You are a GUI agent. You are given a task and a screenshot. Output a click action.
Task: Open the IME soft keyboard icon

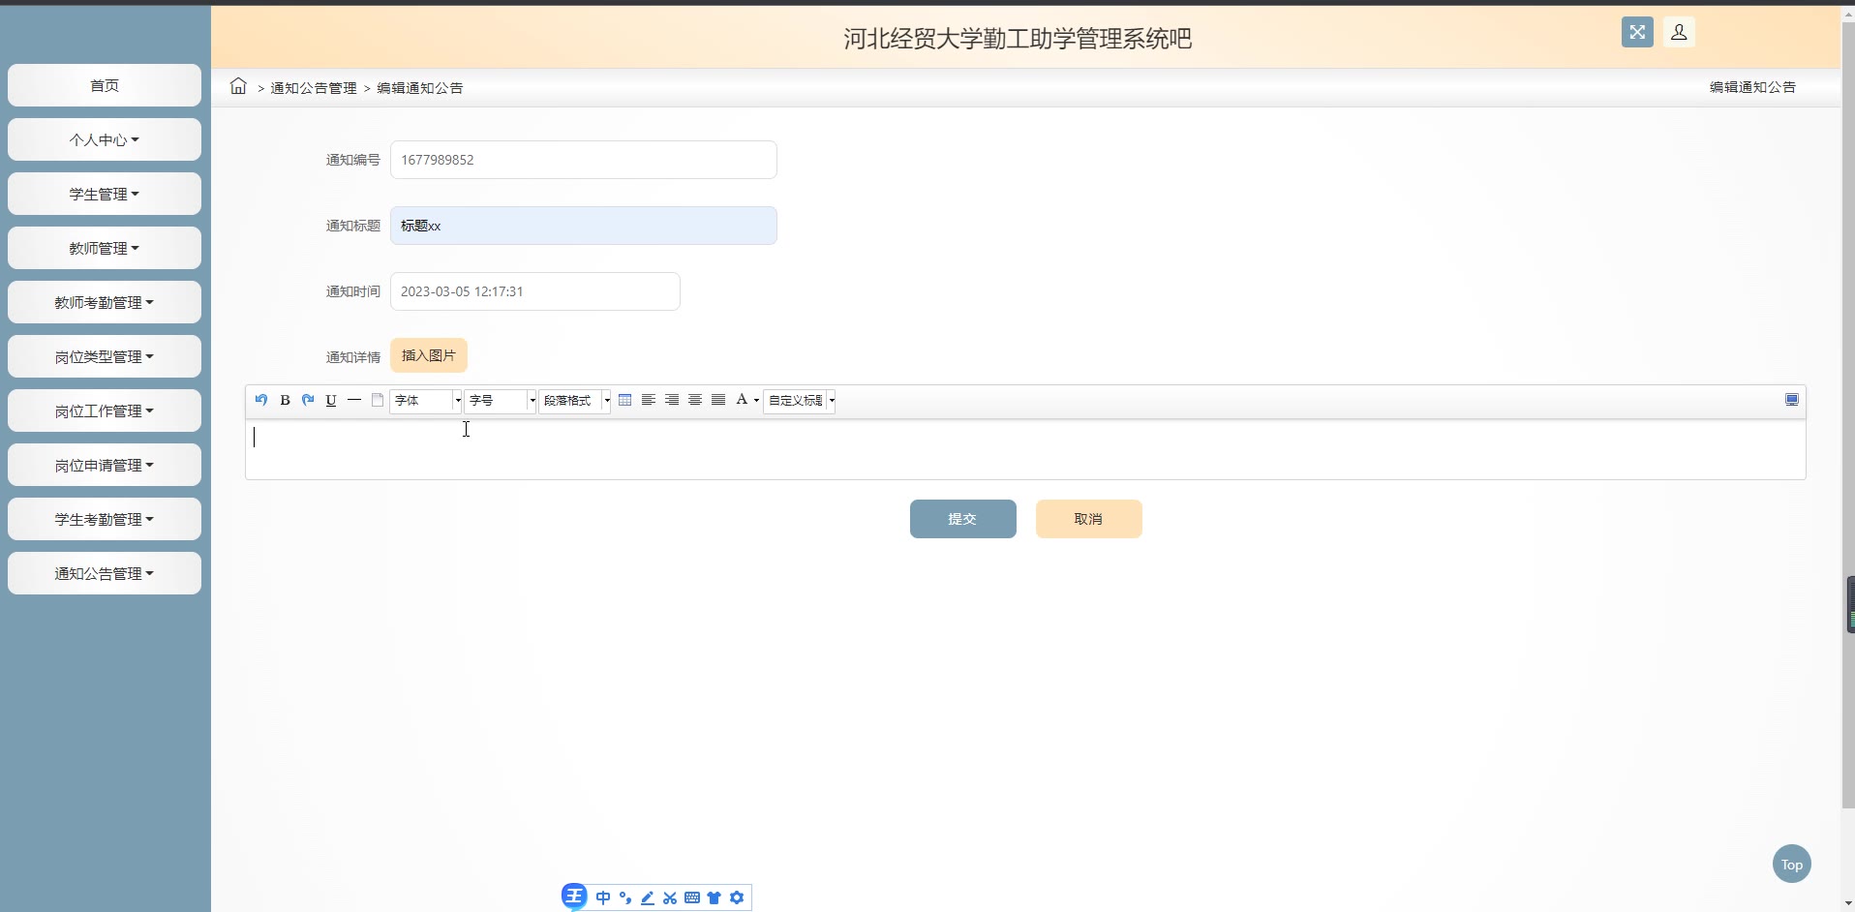point(692,897)
